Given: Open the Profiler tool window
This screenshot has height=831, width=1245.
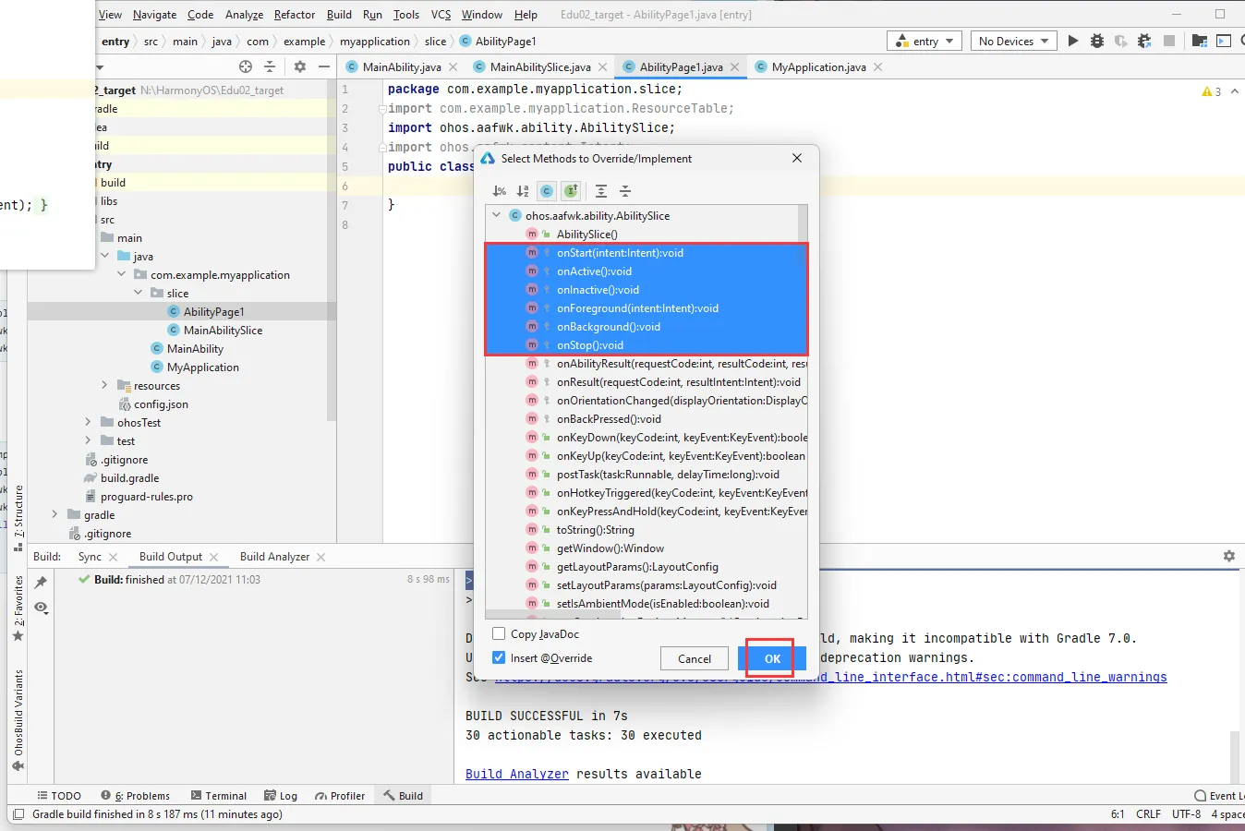Looking at the screenshot, I should (x=340, y=795).
